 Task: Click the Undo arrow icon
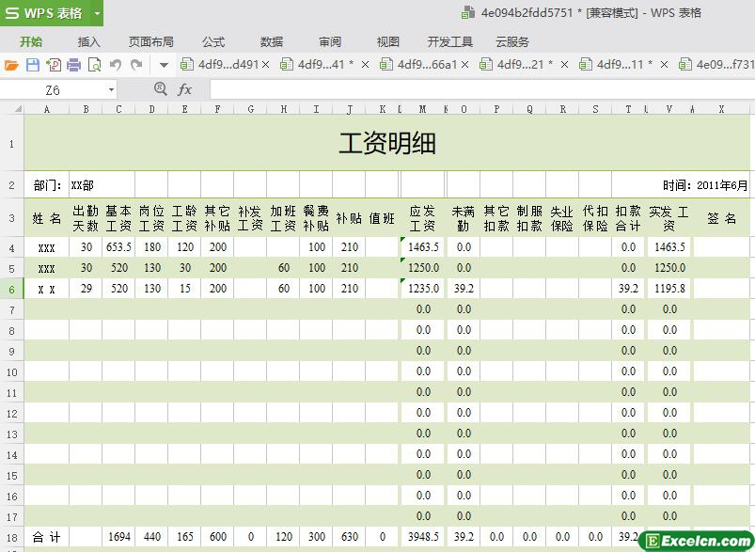pos(116,65)
